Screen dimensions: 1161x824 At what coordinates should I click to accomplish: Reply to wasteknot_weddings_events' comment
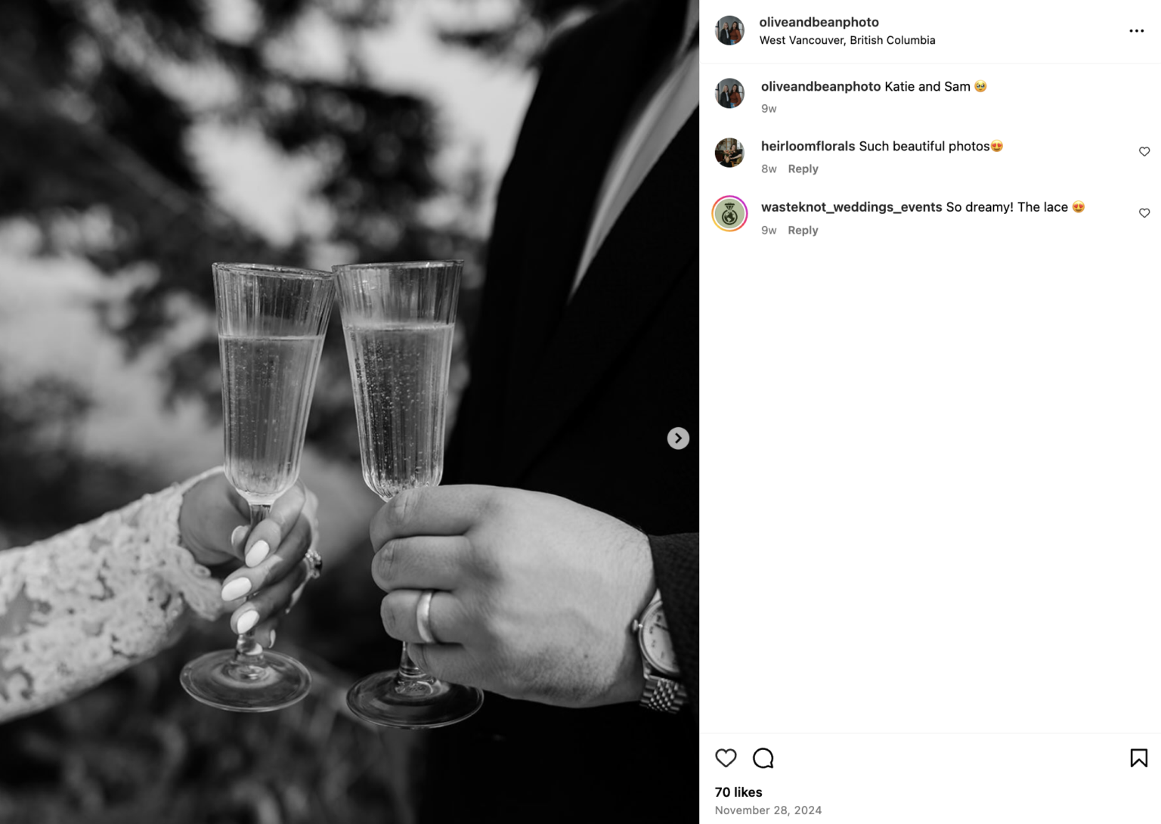point(803,230)
